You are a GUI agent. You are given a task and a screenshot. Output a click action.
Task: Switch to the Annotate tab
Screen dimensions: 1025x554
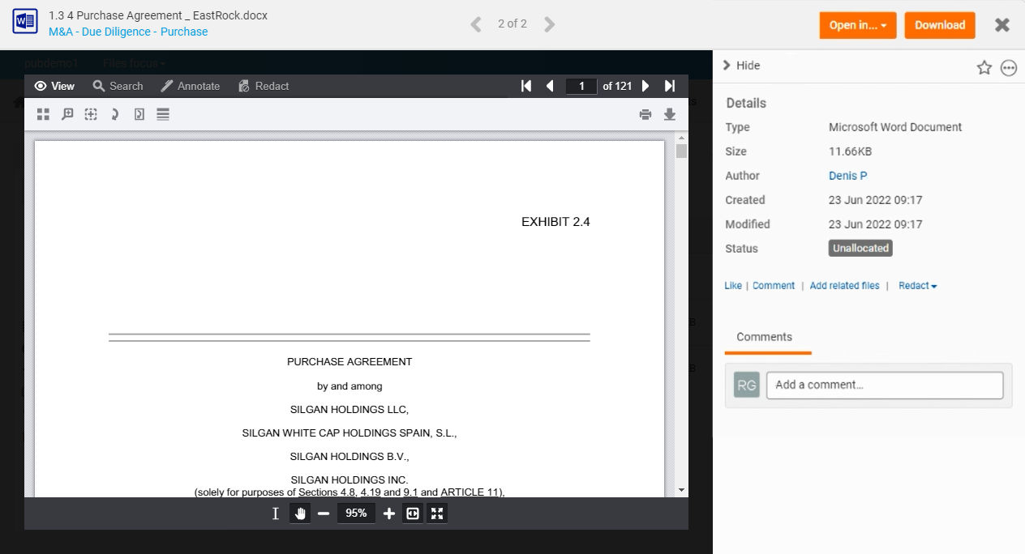[191, 86]
